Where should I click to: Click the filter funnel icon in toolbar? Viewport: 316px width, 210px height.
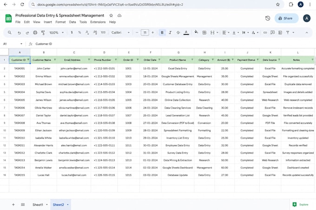pos(288,32)
